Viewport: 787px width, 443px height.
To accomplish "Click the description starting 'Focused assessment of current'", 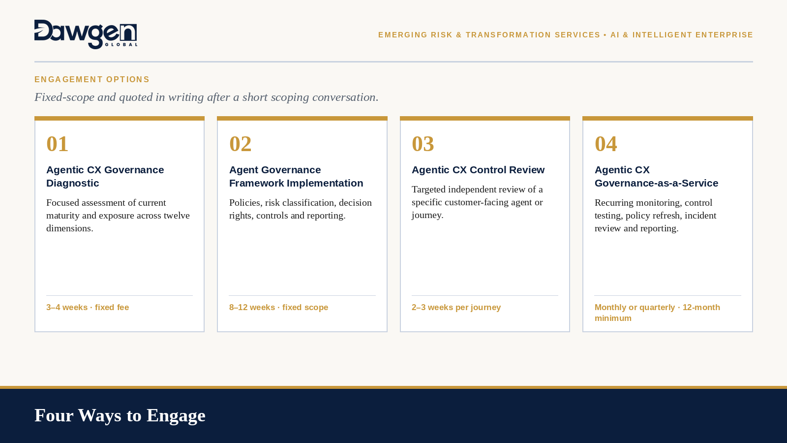I will (x=118, y=215).
